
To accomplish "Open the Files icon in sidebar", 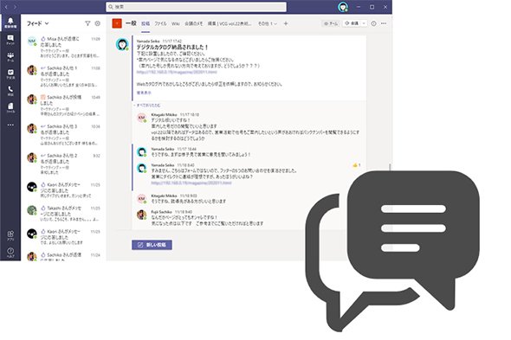I will click(x=10, y=107).
